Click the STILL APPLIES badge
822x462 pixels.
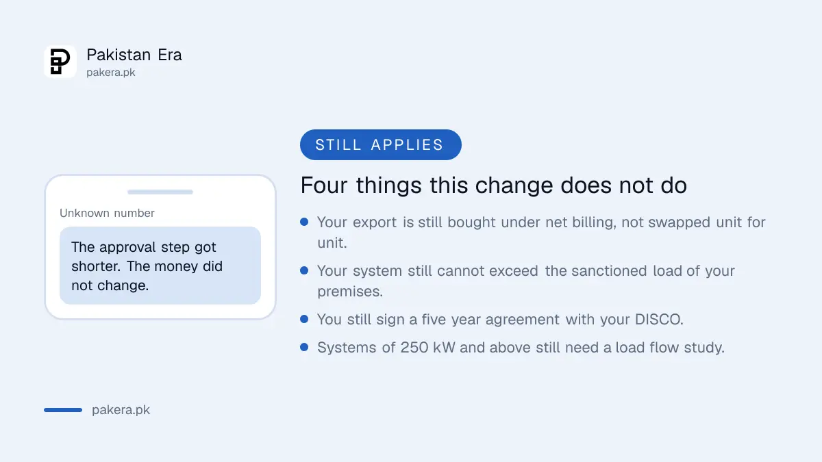[x=381, y=144]
